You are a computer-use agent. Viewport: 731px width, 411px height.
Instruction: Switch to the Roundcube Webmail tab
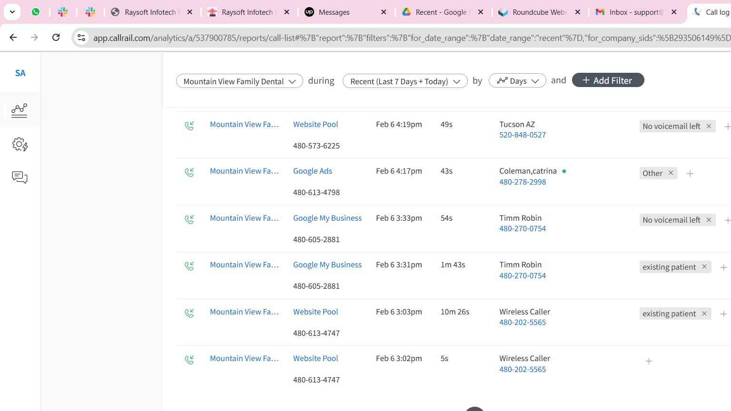coord(539,12)
